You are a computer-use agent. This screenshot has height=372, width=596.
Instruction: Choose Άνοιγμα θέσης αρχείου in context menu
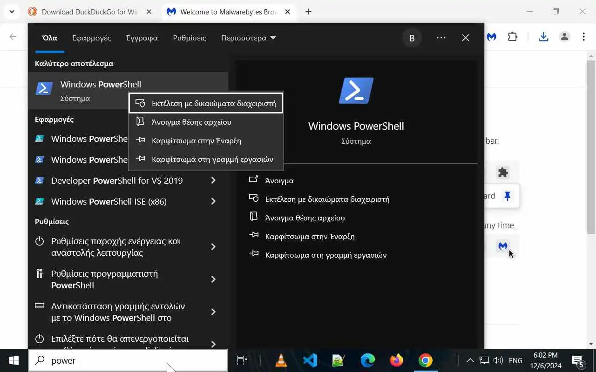click(206, 122)
